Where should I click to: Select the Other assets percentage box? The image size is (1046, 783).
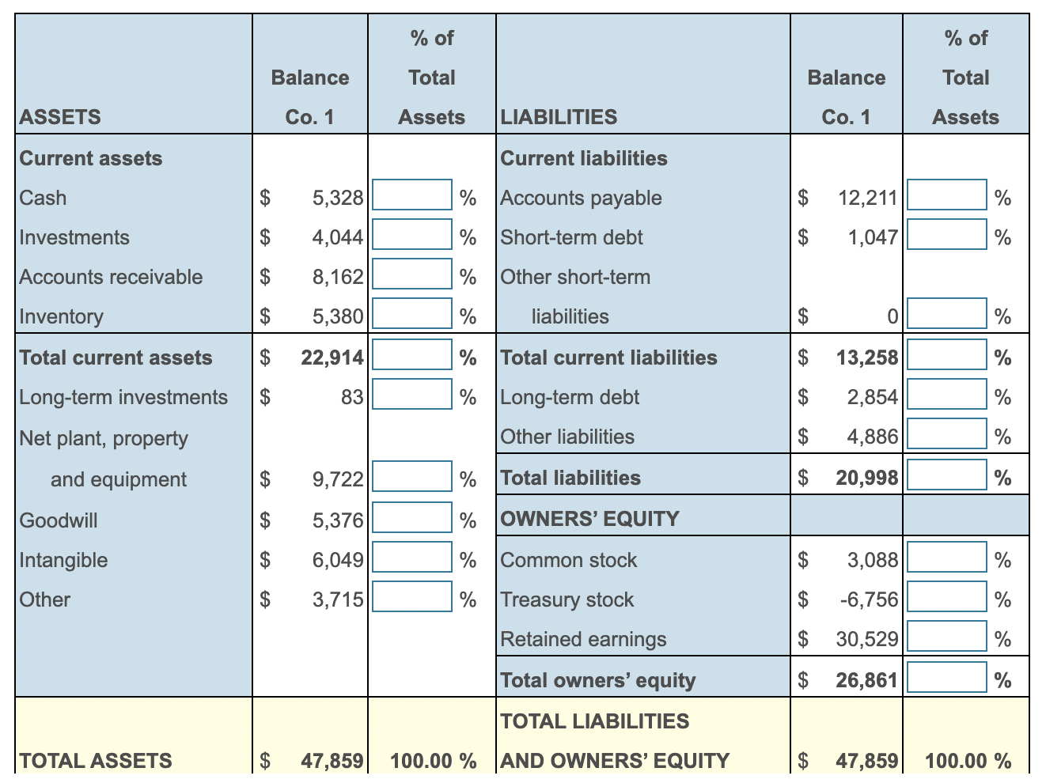click(411, 596)
